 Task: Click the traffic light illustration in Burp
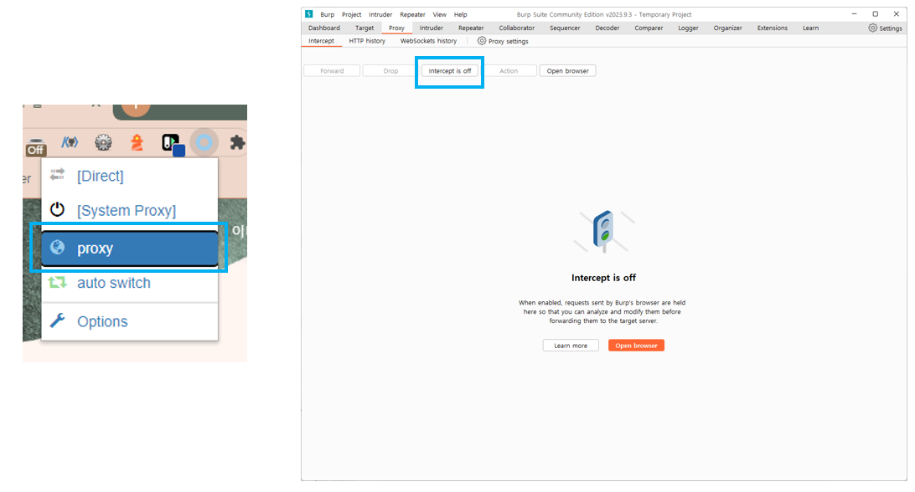[604, 231]
